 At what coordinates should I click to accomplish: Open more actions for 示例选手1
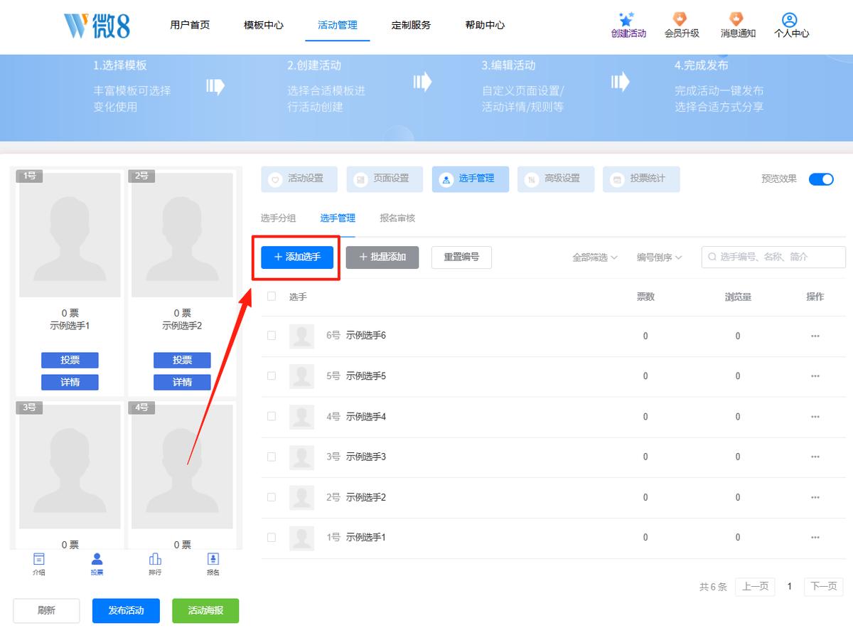(x=815, y=538)
